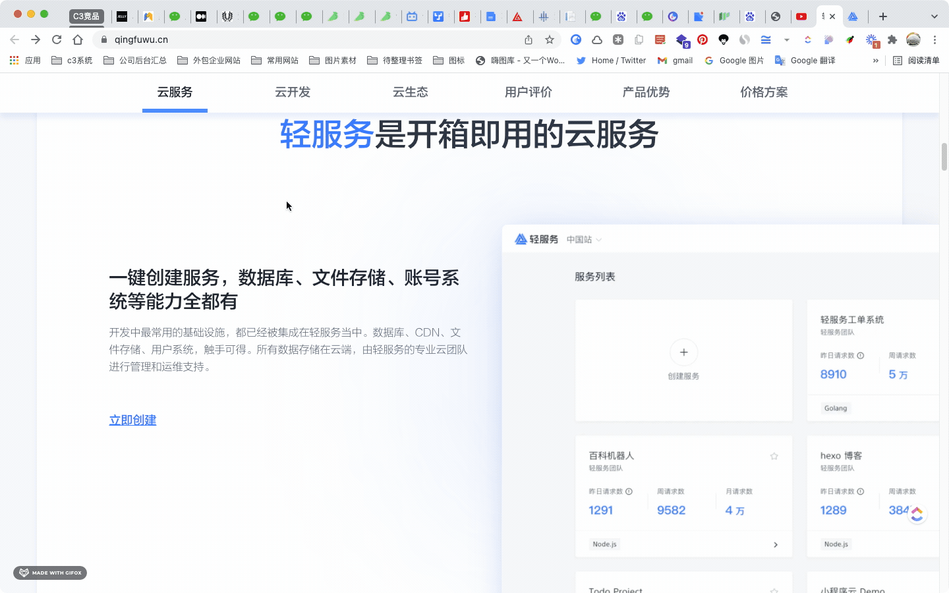
Task: Open the 外包企业网站 bookmark folder
Action: [209, 60]
